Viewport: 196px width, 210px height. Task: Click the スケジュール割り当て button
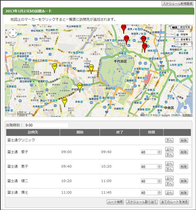(x=142, y=202)
